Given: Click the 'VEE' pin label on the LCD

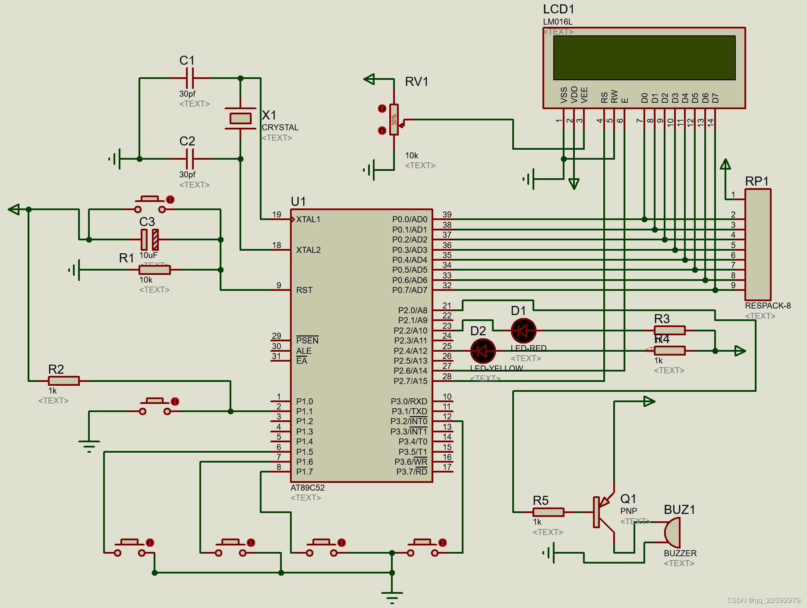Looking at the screenshot, I should click(584, 95).
